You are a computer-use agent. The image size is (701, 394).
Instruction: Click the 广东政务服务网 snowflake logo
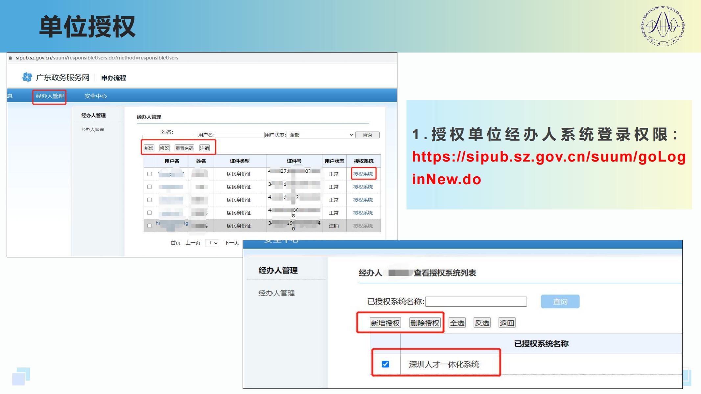pos(27,77)
